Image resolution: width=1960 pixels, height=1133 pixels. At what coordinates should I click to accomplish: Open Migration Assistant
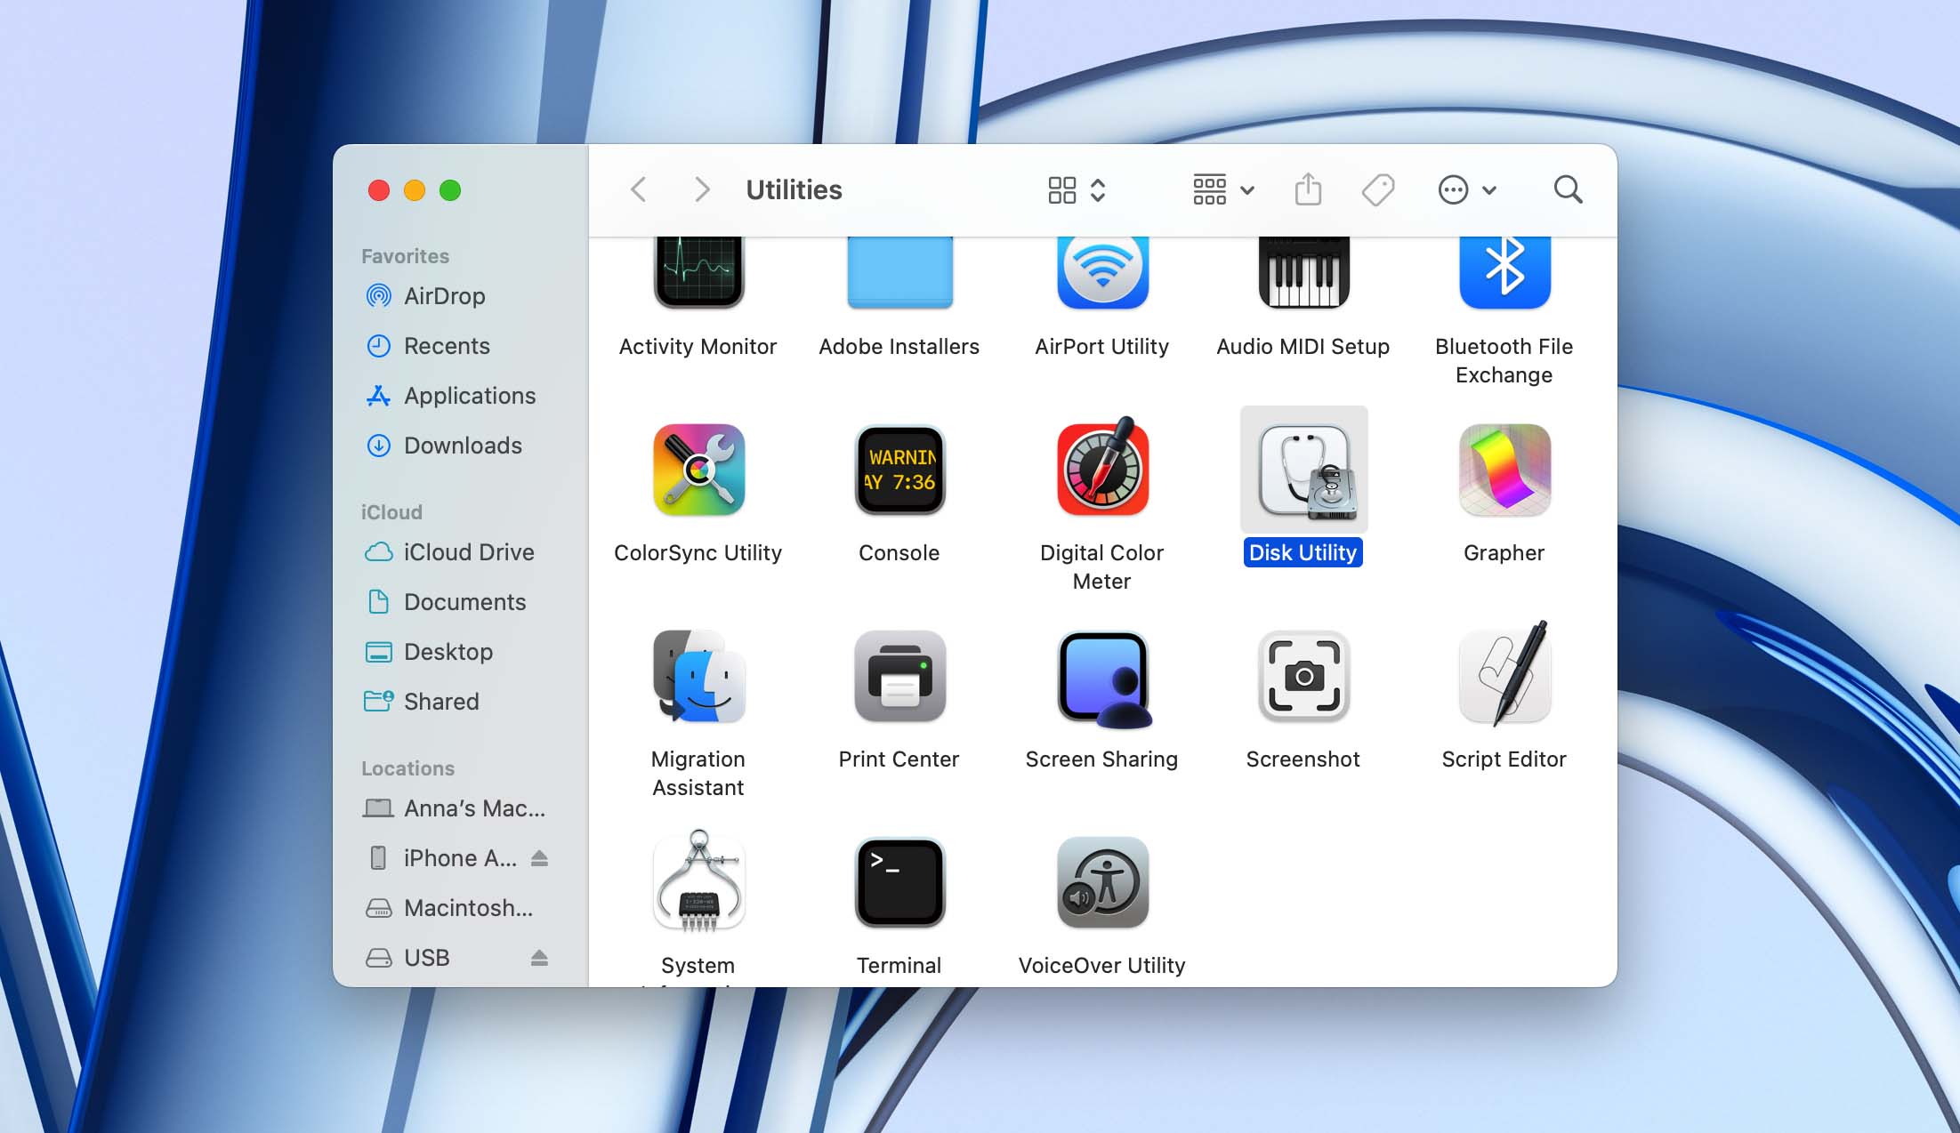pos(698,676)
